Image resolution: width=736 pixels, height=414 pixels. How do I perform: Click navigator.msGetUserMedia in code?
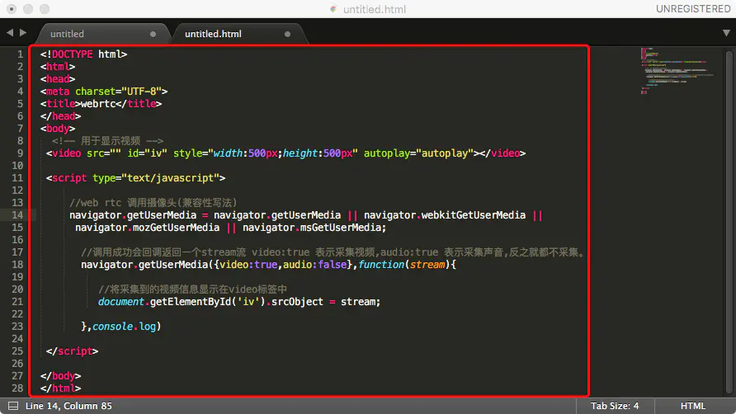pos(313,227)
